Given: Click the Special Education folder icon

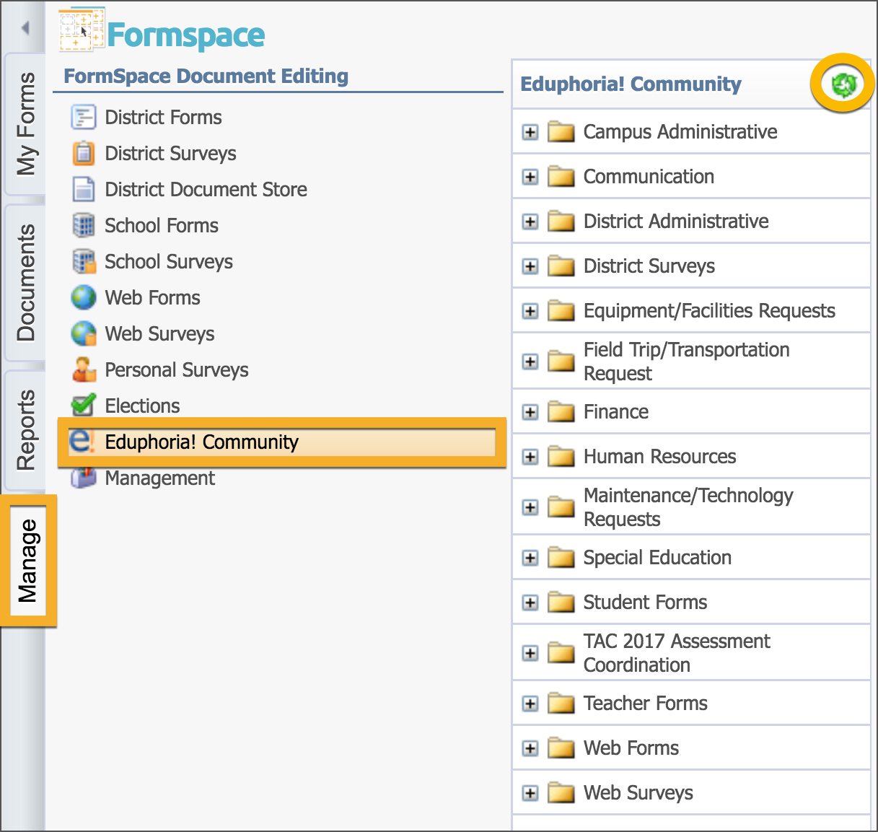Looking at the screenshot, I should pos(561,558).
